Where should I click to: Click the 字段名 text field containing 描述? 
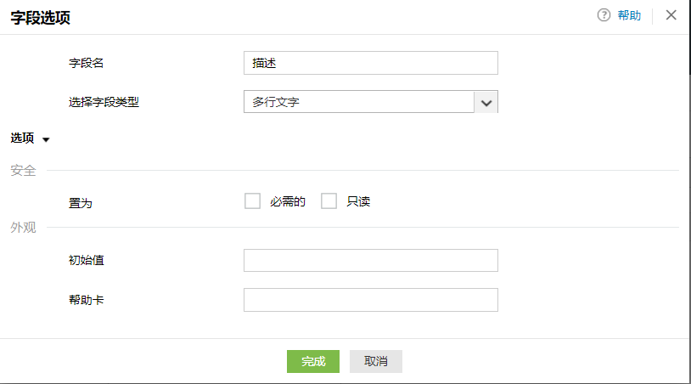click(x=370, y=63)
